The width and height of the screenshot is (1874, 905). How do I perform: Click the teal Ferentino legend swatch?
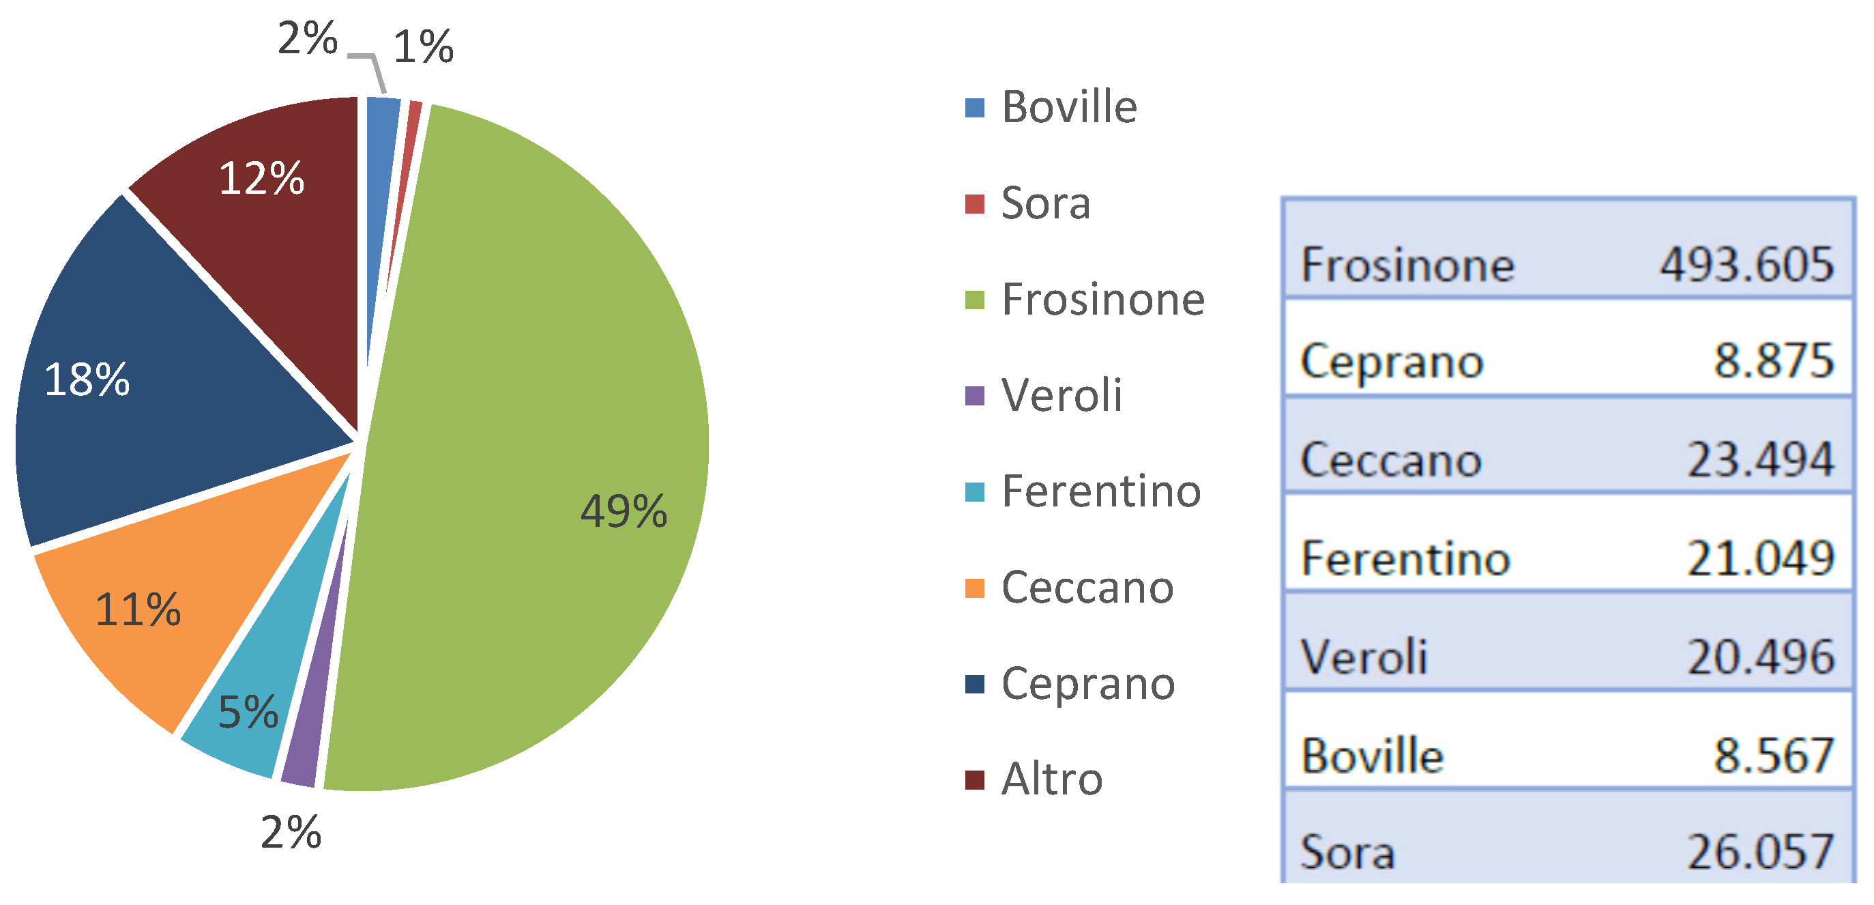coord(974,492)
